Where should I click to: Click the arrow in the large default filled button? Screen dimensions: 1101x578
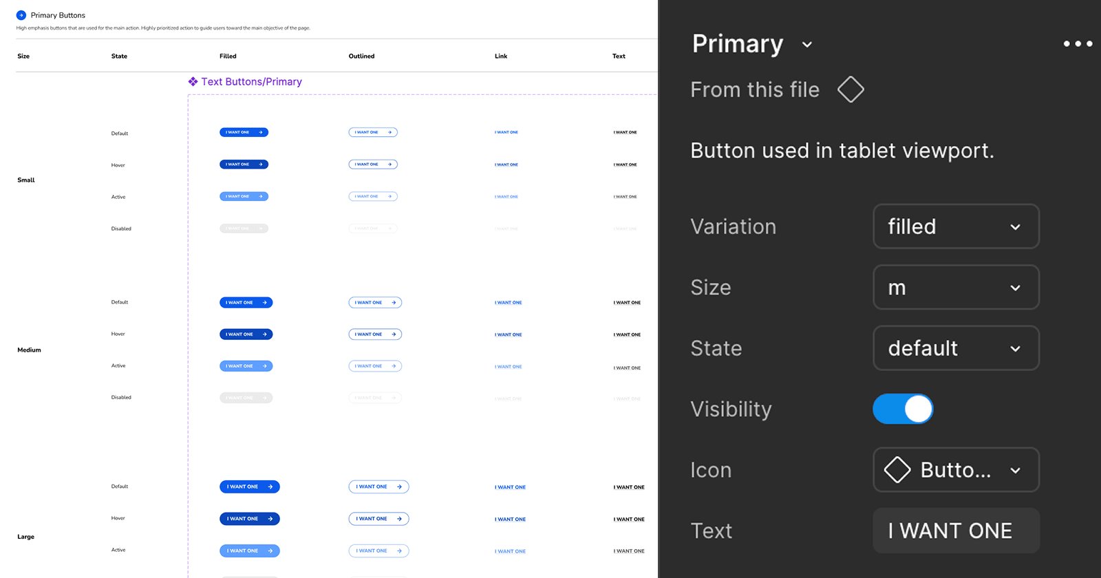point(270,487)
